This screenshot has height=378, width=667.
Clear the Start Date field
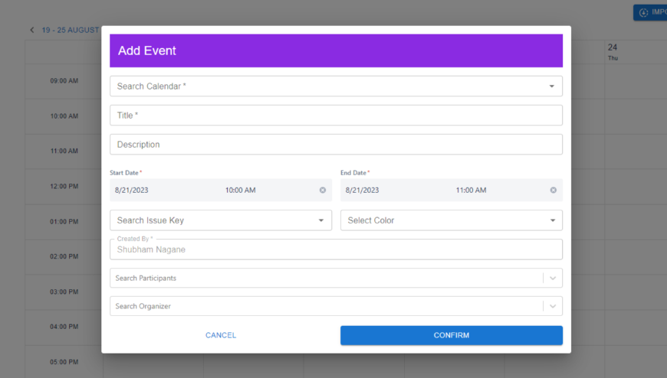click(323, 190)
